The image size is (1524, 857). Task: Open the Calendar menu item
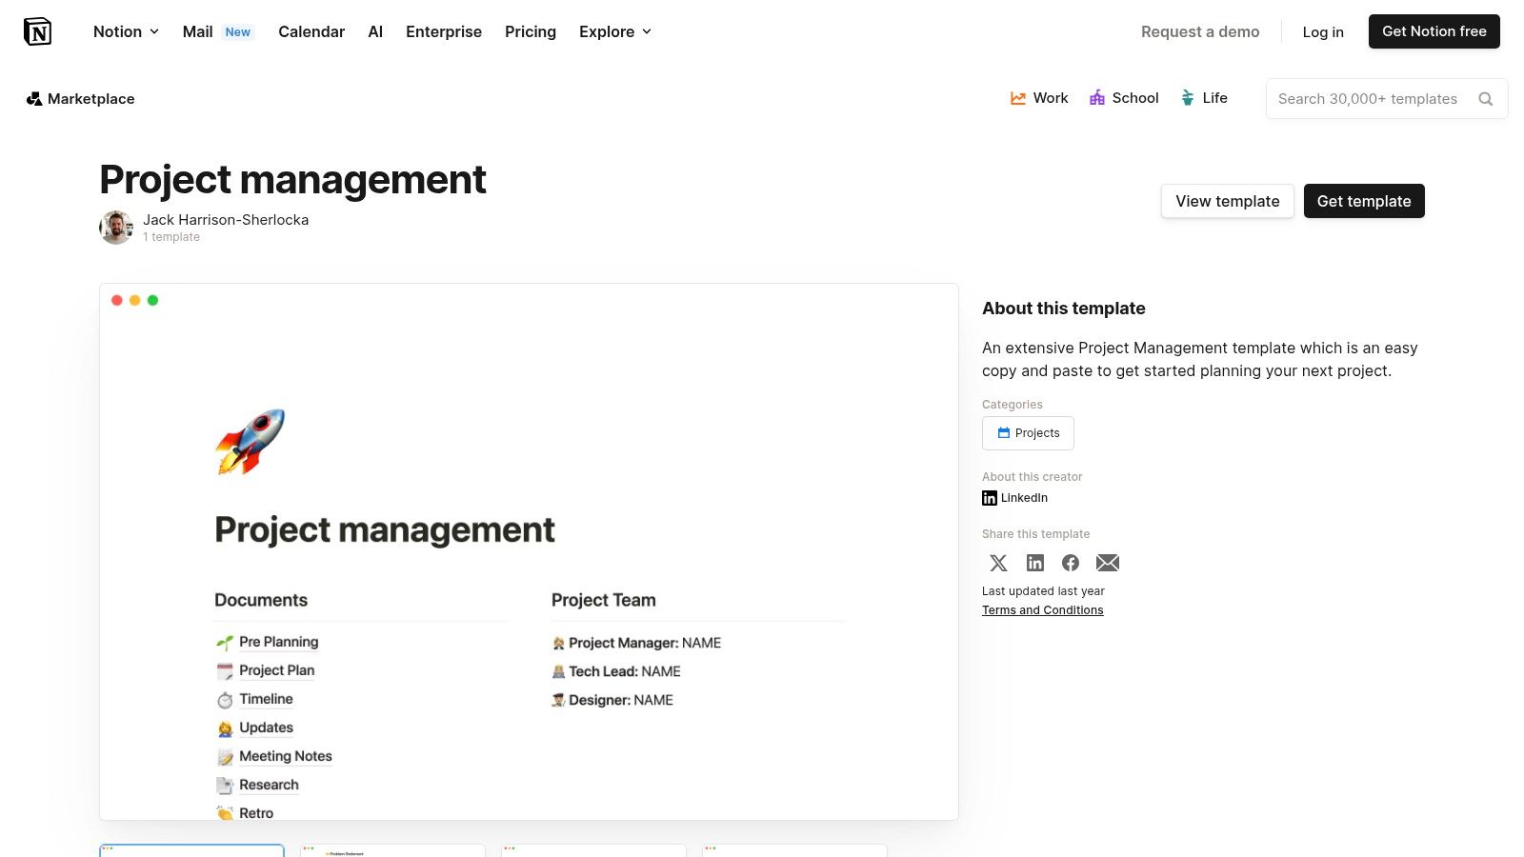311,31
